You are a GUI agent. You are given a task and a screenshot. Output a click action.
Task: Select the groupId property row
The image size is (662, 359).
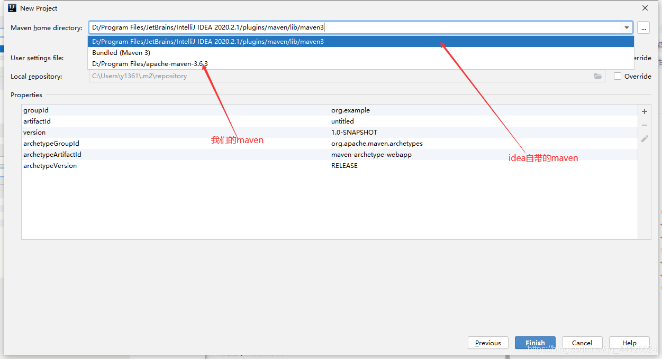pyautogui.click(x=329, y=110)
